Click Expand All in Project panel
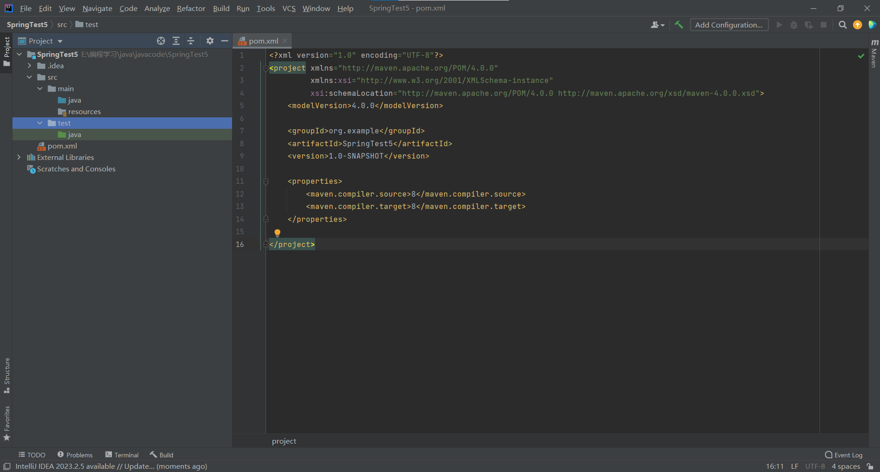 176,41
